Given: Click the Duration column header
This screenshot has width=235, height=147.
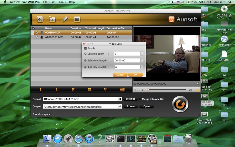Looking at the screenshot, I should (76, 28).
